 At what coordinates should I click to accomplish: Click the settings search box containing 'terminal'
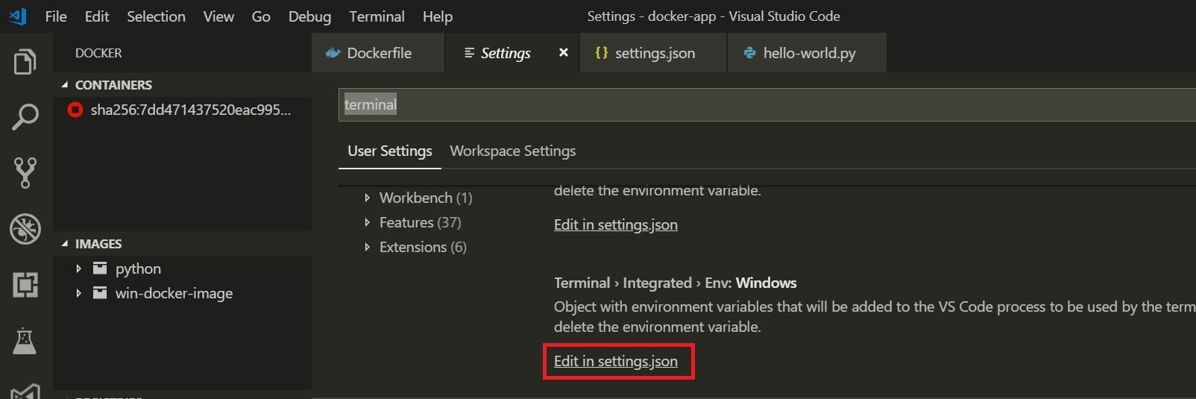click(x=767, y=104)
